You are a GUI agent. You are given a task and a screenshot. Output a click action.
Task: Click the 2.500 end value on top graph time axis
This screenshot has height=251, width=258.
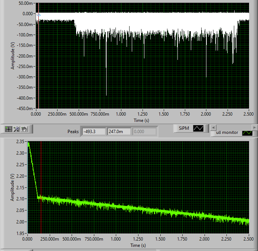(248, 115)
